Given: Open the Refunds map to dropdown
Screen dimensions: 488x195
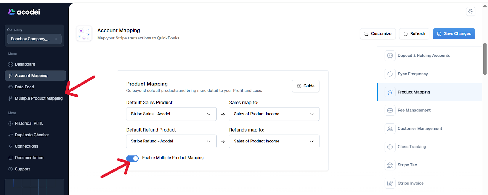Looking at the screenshot, I should 274,141.
